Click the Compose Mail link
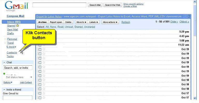 pyautogui.click(x=16, y=16)
